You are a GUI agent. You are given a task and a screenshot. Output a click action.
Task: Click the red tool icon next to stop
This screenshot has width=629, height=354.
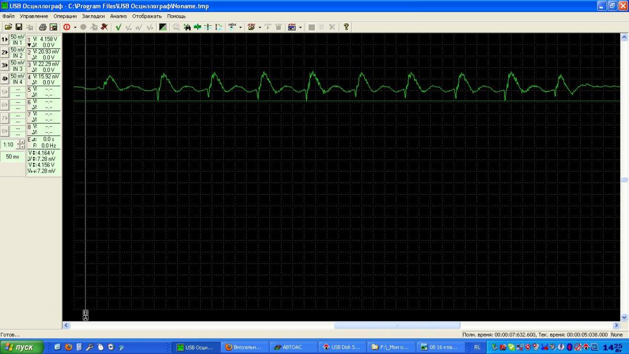(x=104, y=27)
